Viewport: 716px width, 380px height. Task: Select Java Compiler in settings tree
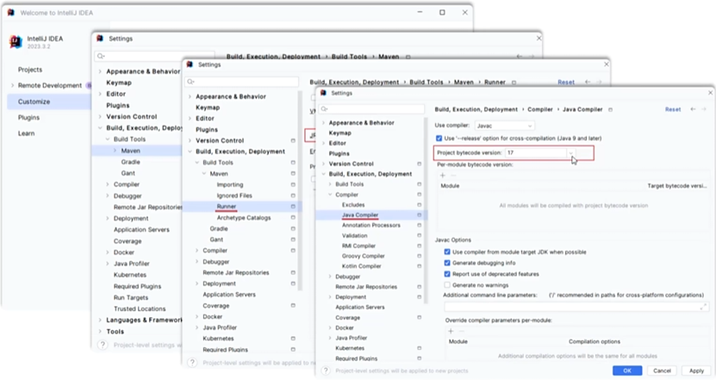tap(360, 215)
